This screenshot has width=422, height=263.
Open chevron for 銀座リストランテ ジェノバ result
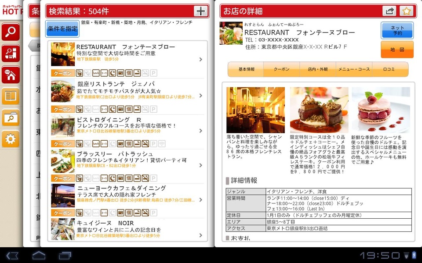tap(201, 96)
